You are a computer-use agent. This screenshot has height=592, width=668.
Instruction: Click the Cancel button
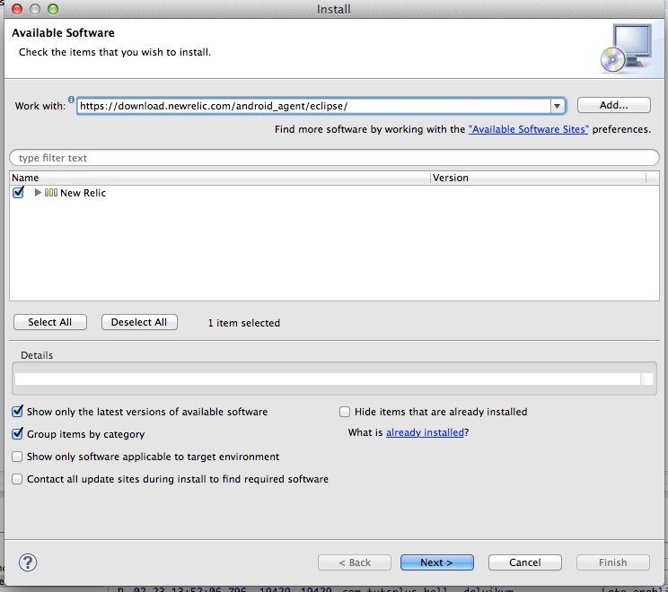click(525, 562)
